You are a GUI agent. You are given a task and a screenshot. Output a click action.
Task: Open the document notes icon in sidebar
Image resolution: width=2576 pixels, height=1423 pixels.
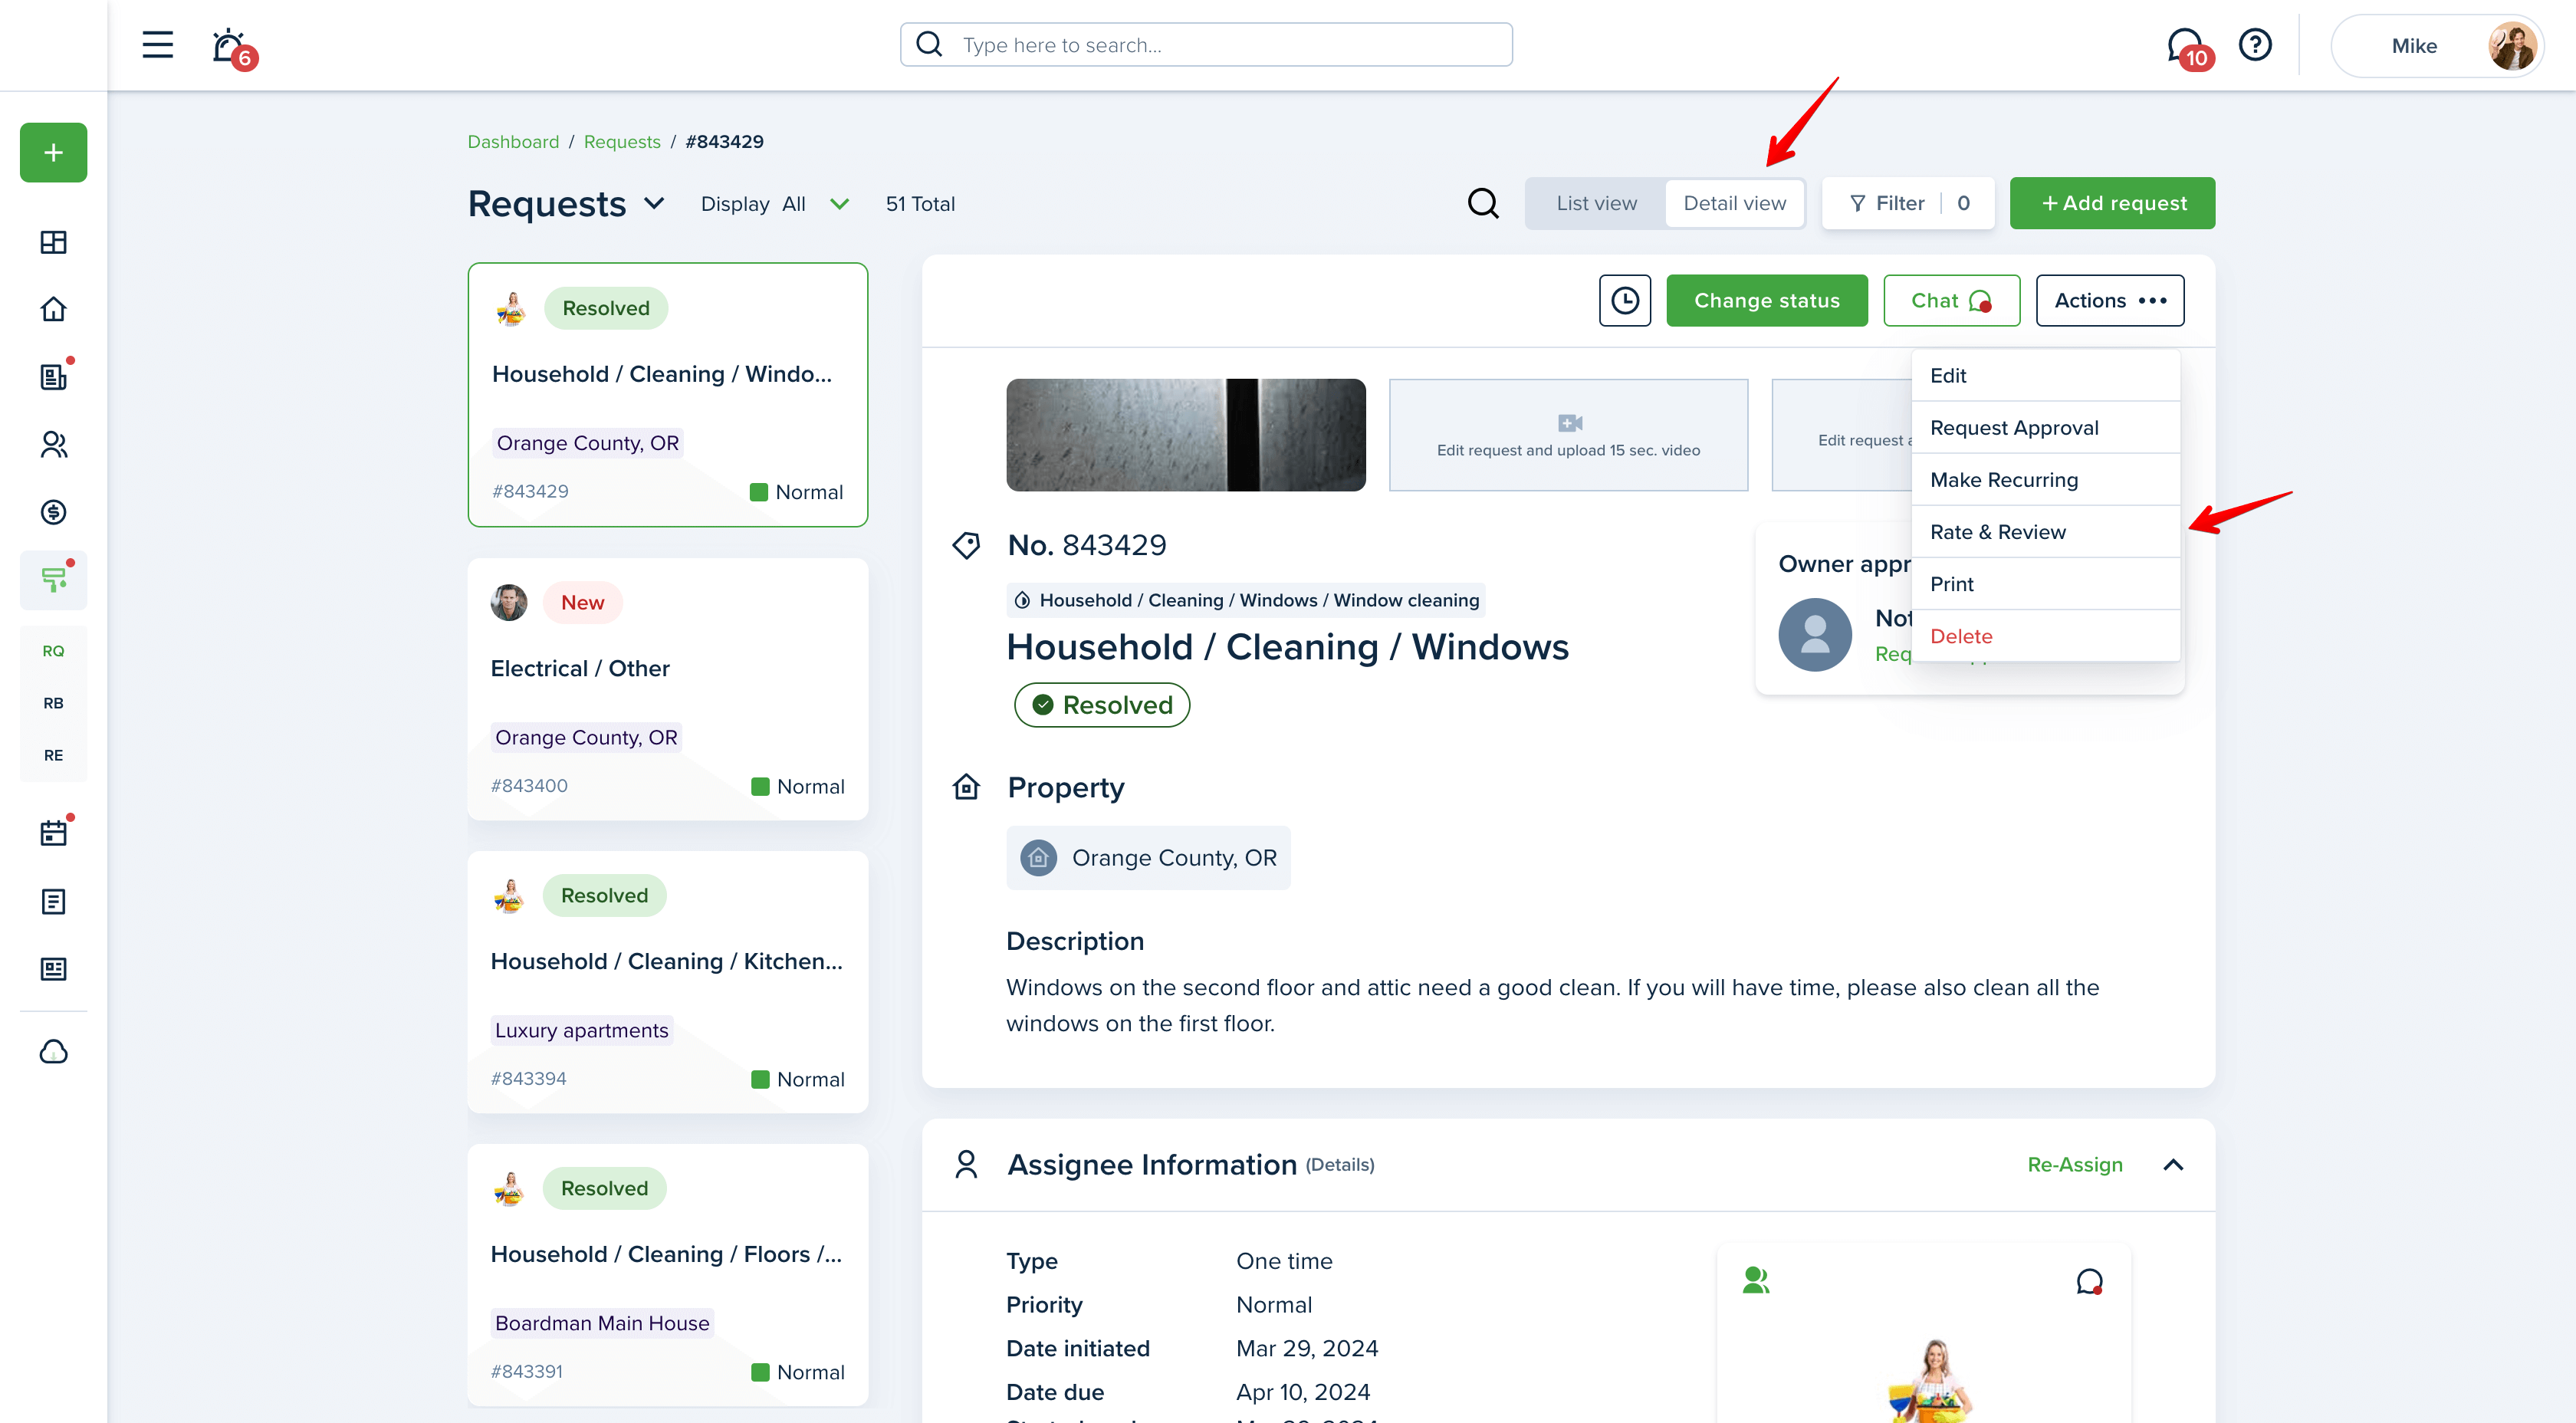click(x=54, y=902)
